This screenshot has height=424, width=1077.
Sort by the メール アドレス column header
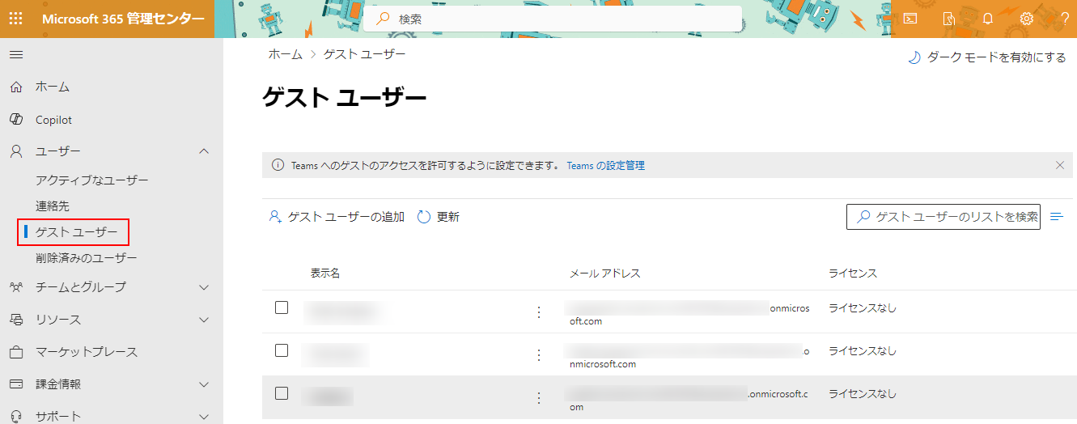tap(605, 273)
